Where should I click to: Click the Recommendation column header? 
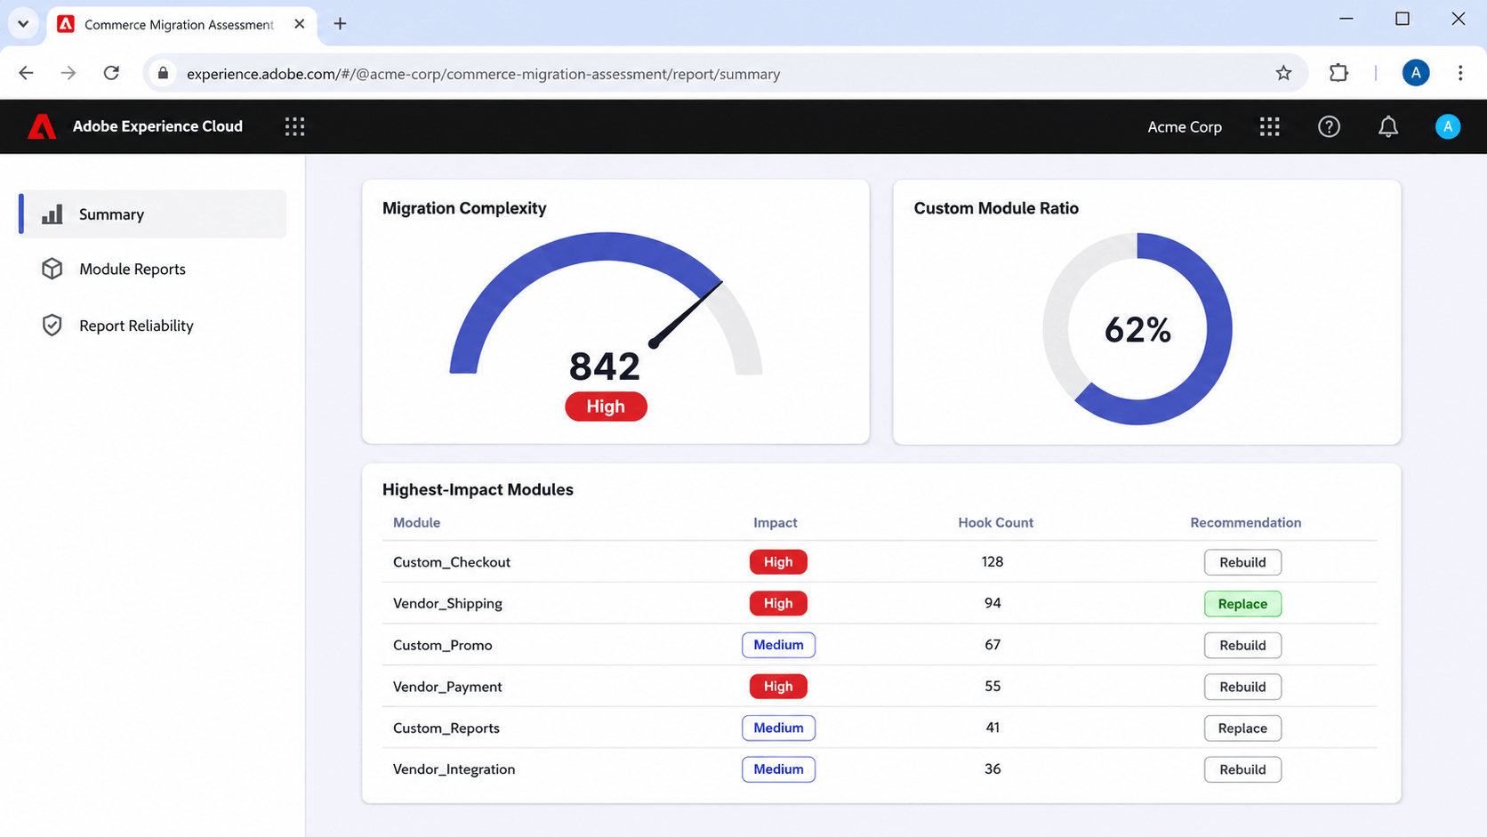(x=1245, y=522)
